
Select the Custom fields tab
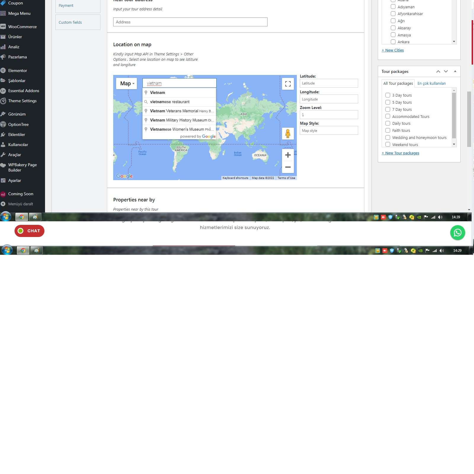70,22
